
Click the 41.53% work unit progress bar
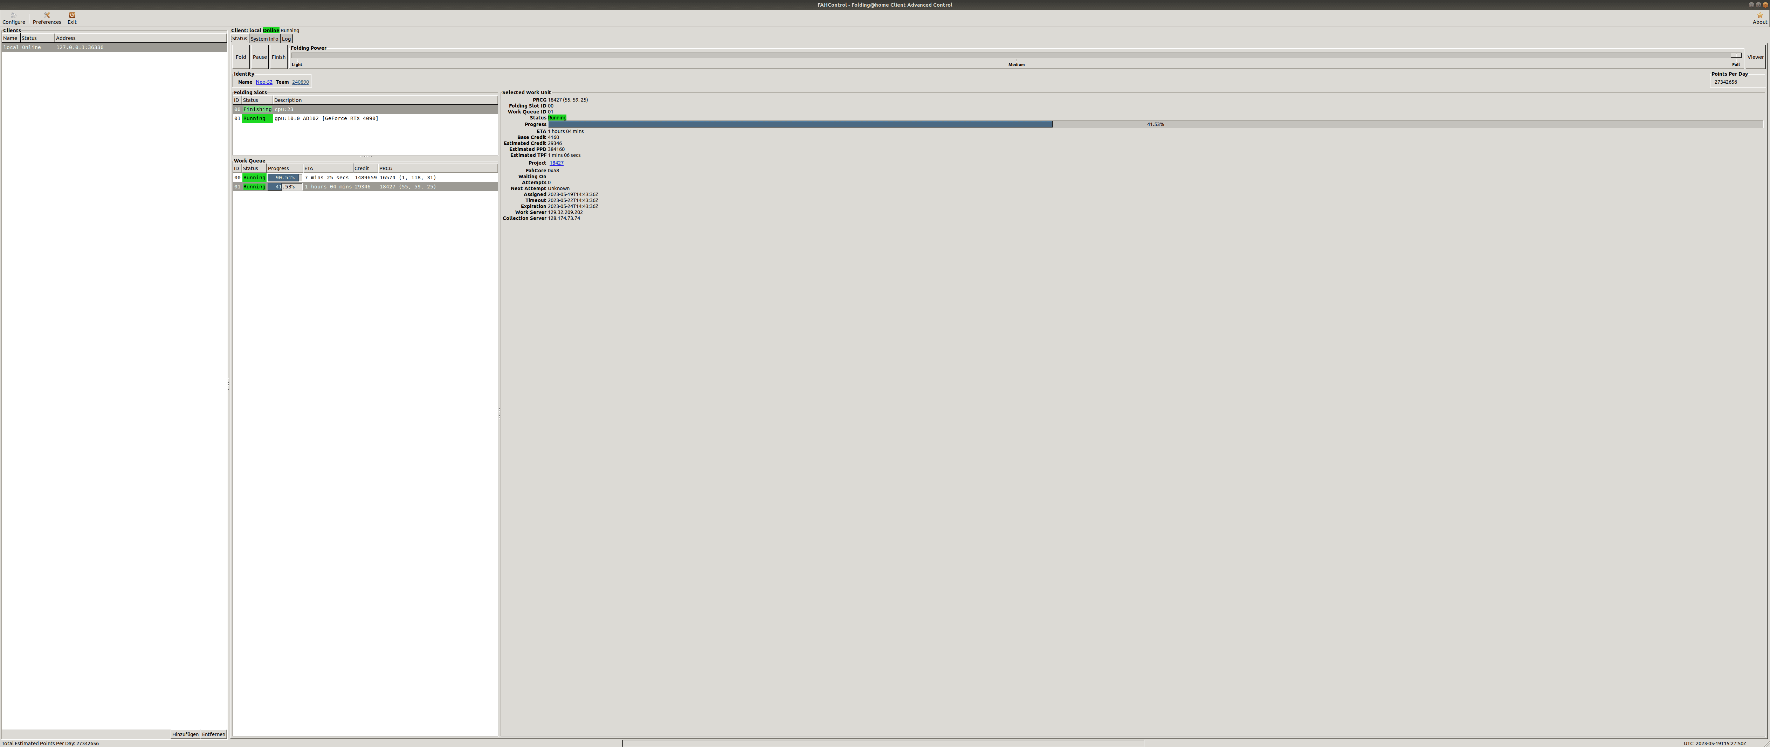coord(1155,124)
